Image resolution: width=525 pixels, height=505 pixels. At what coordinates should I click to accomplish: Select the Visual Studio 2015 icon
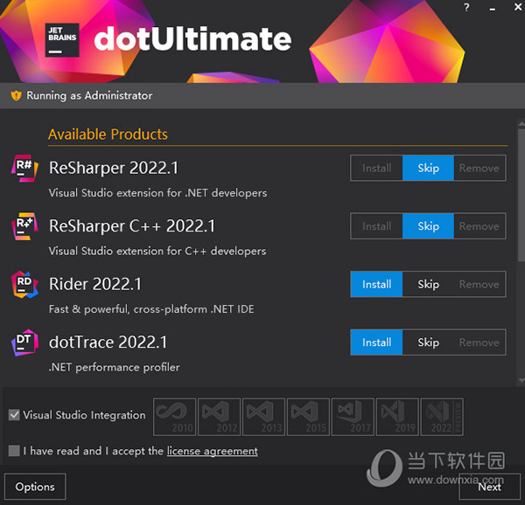307,416
